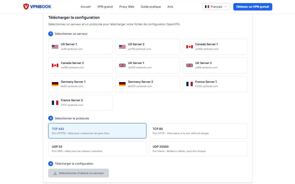
Task: Select the US Server 1 card
Action: coord(80,47)
